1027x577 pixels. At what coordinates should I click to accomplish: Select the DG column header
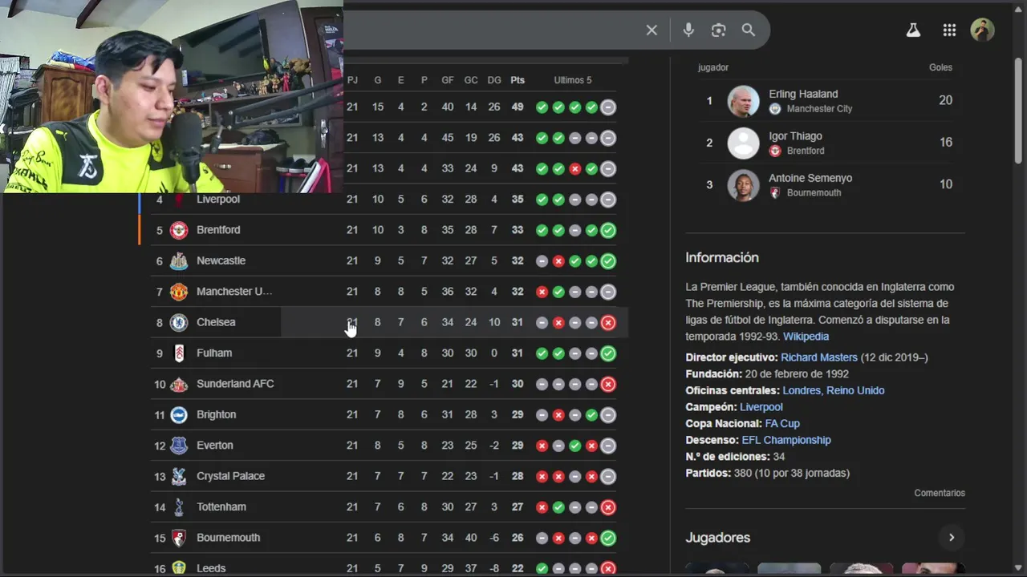point(494,80)
